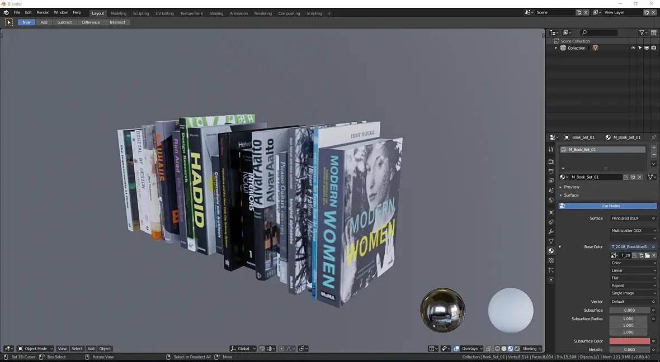The image size is (660, 362).
Task: Select the Intersect selection mode button
Action: tap(117, 22)
